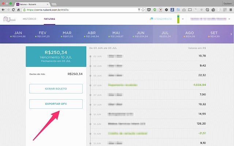Close the Faturas - Nubank tab

[x=48, y=4]
